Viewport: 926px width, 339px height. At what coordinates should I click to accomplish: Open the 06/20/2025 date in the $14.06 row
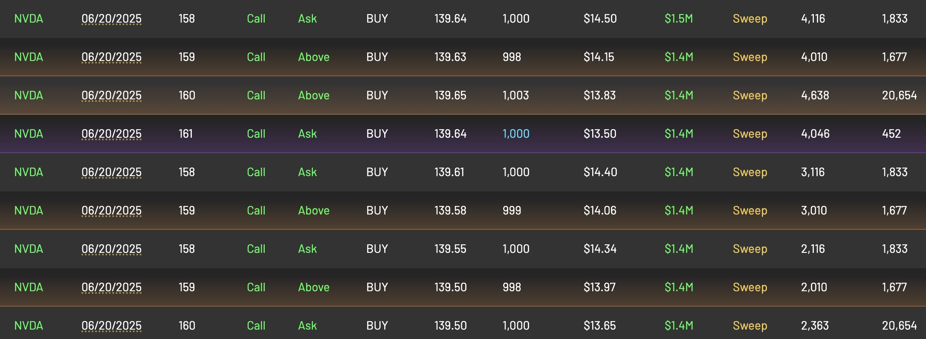(112, 211)
